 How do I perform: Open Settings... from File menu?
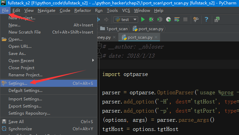click(x=49, y=83)
